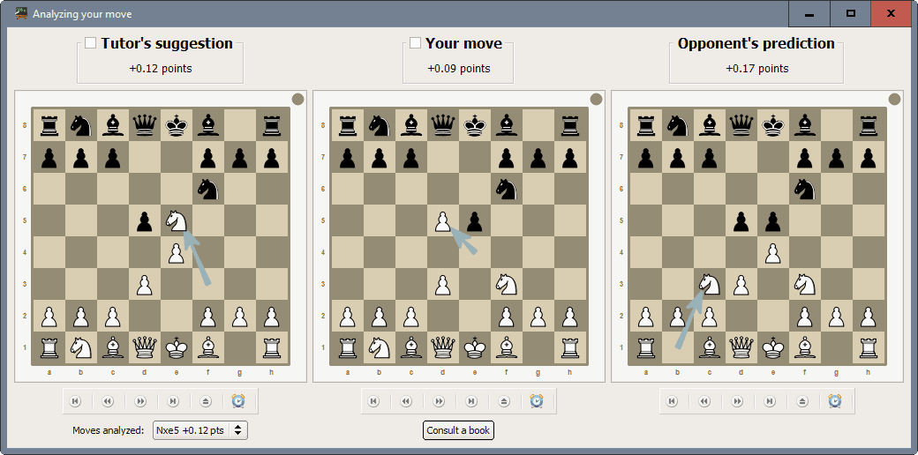
Task: Go to end on Tutor's suggestion board
Action: point(173,401)
